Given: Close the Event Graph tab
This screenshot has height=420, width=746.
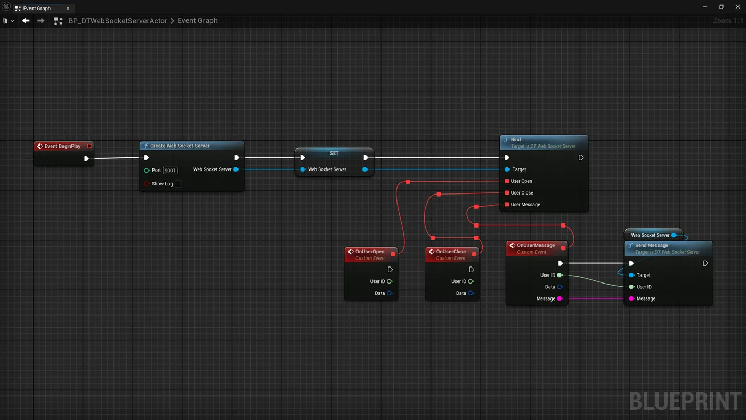Looking at the screenshot, I should tap(68, 9).
